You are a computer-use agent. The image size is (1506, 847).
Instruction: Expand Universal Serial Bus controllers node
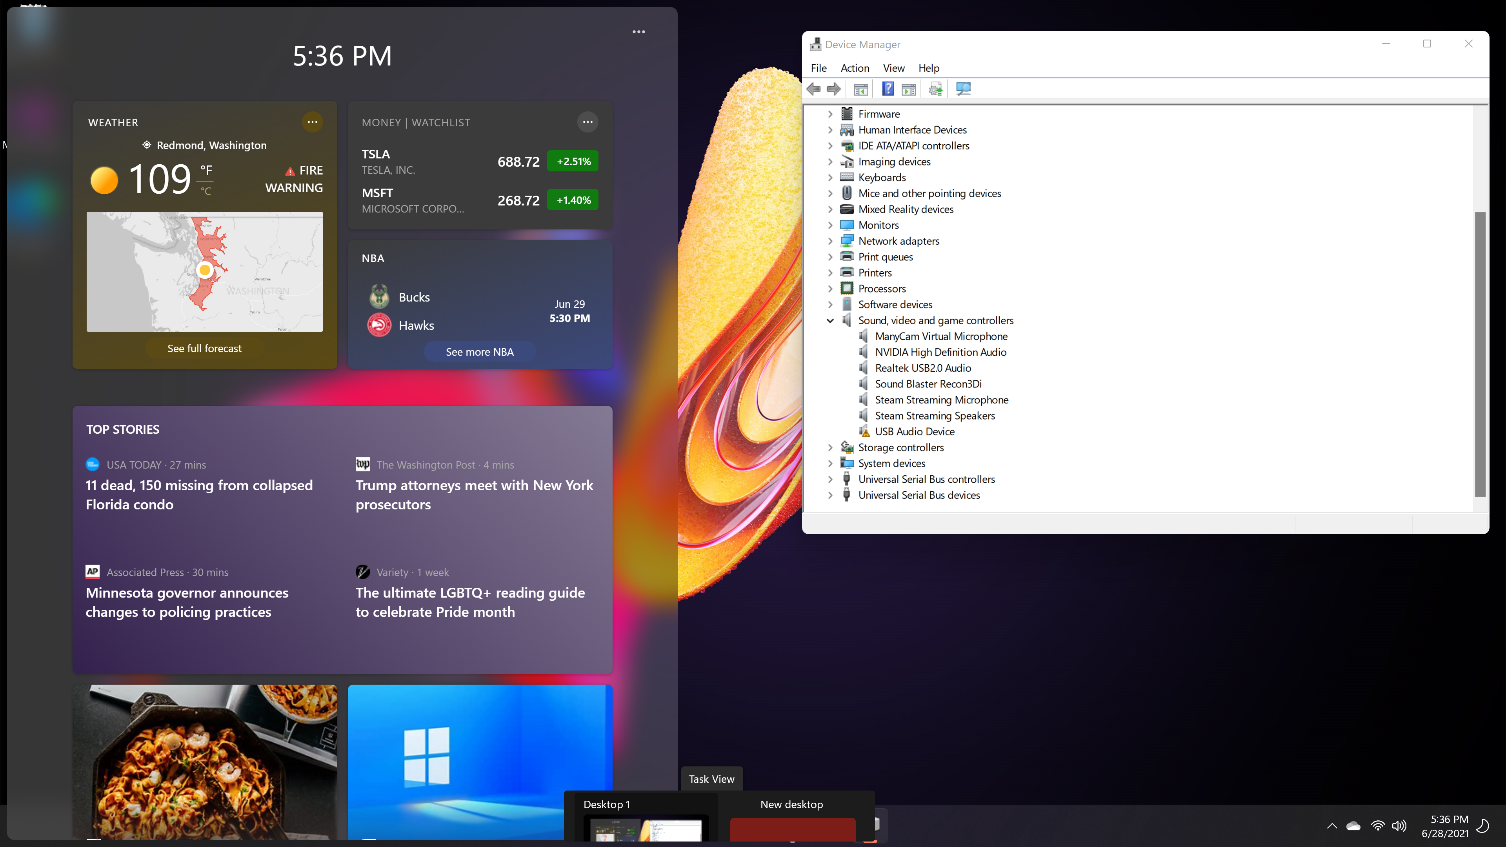click(829, 479)
